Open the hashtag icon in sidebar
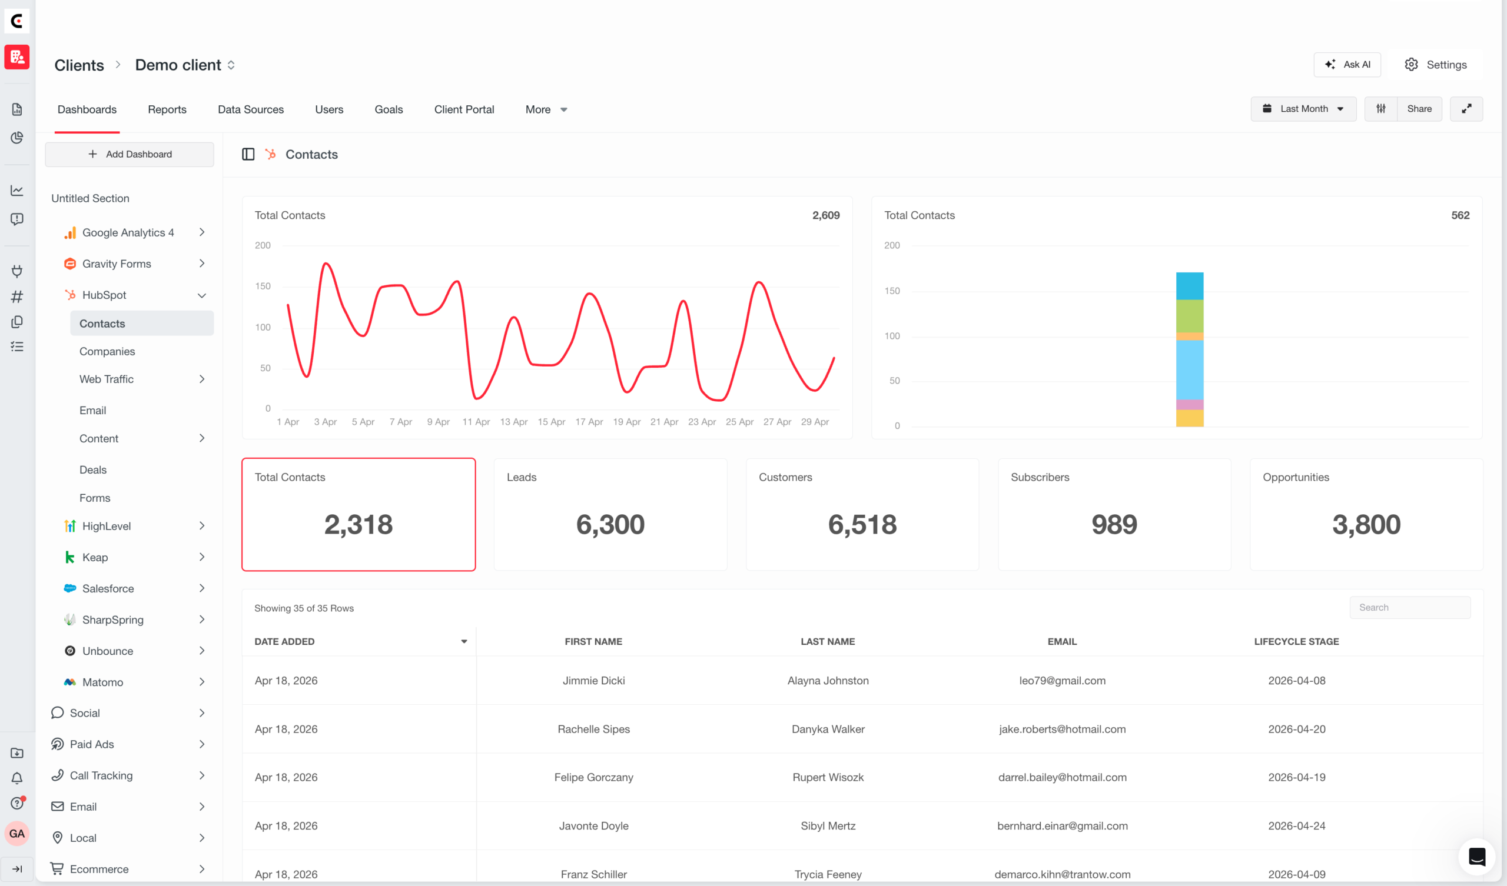The image size is (1507, 886). click(16, 297)
